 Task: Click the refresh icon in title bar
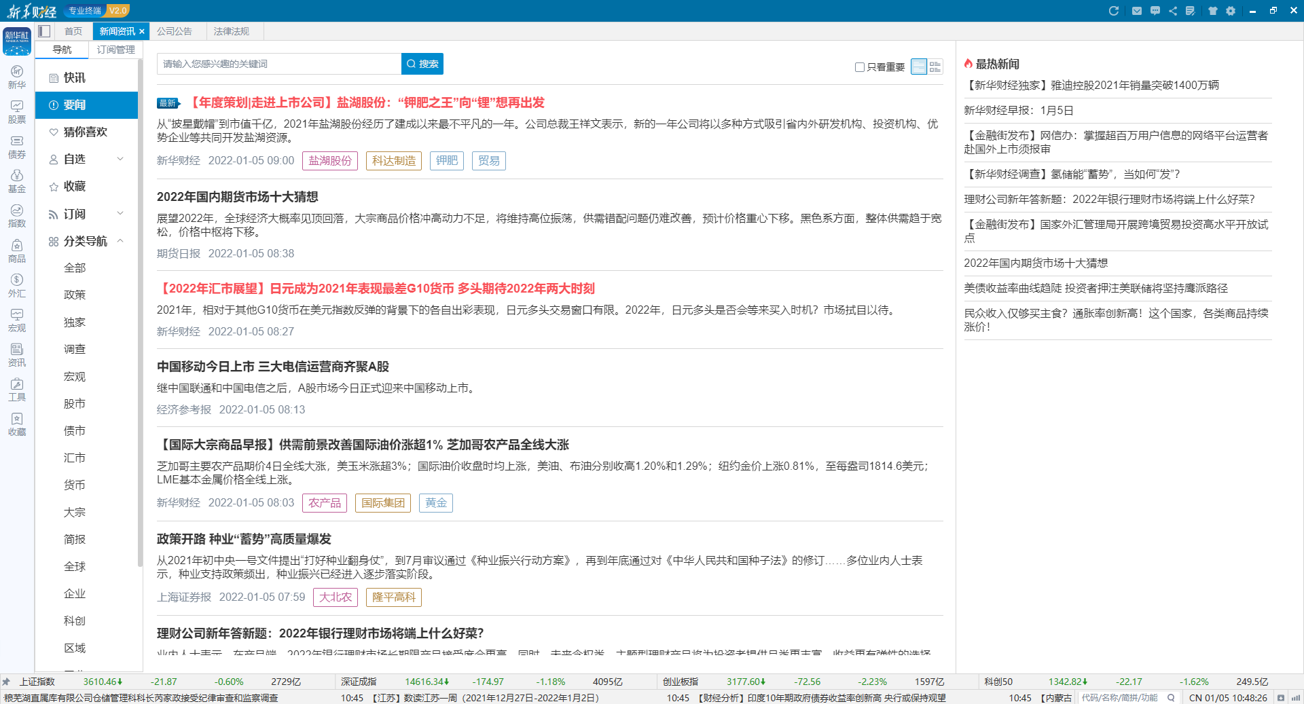(x=1113, y=11)
